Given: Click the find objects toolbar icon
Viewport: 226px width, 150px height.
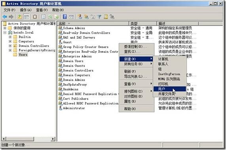Looking at the screenshot, I should [x=106, y=17].
